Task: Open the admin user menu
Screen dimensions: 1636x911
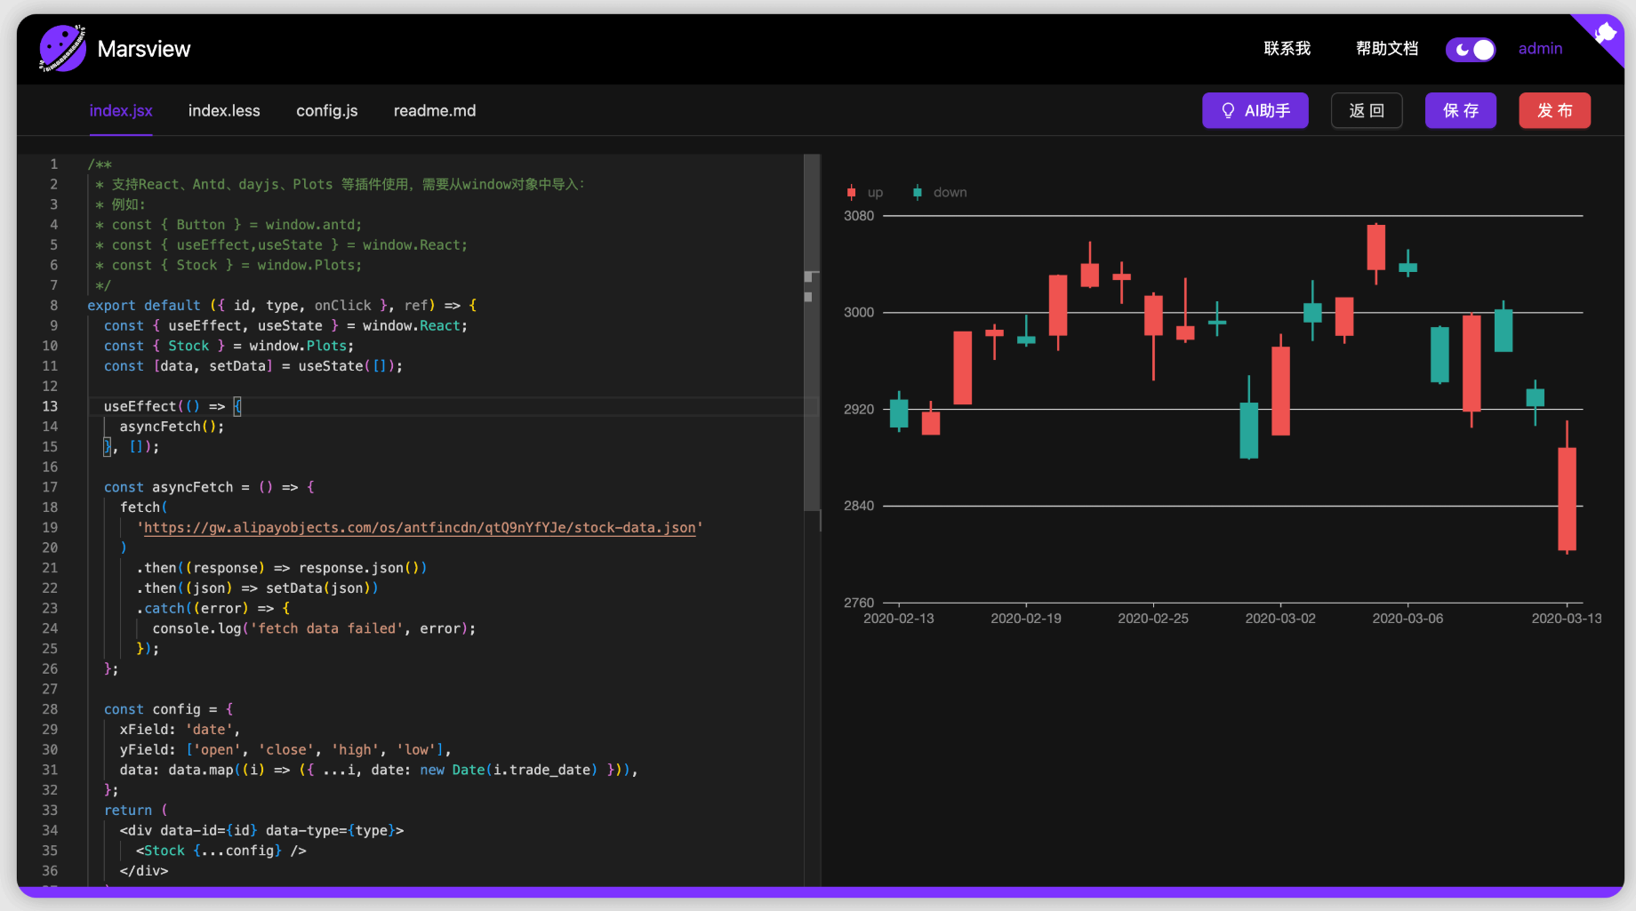Action: point(1540,49)
